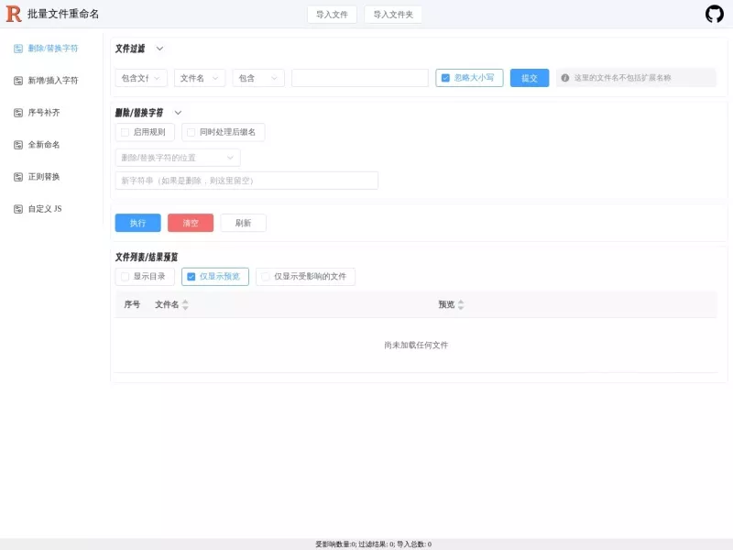Click the 导入文件 button
This screenshot has height=550, width=733.
pyautogui.click(x=332, y=15)
